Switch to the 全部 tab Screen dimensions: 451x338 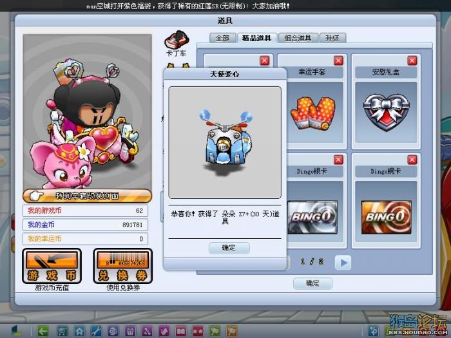[x=222, y=38]
